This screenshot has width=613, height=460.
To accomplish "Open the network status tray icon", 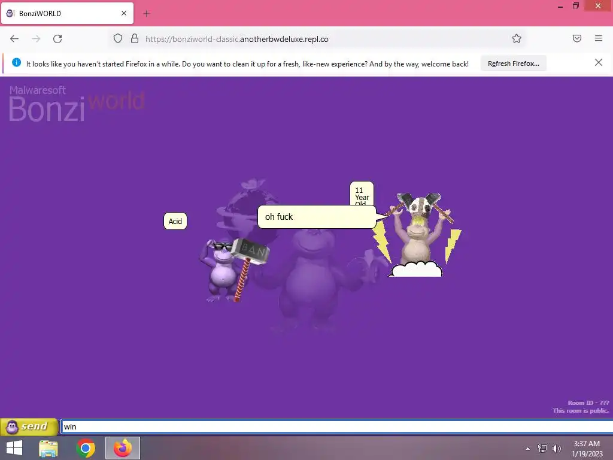I will [x=542, y=449].
